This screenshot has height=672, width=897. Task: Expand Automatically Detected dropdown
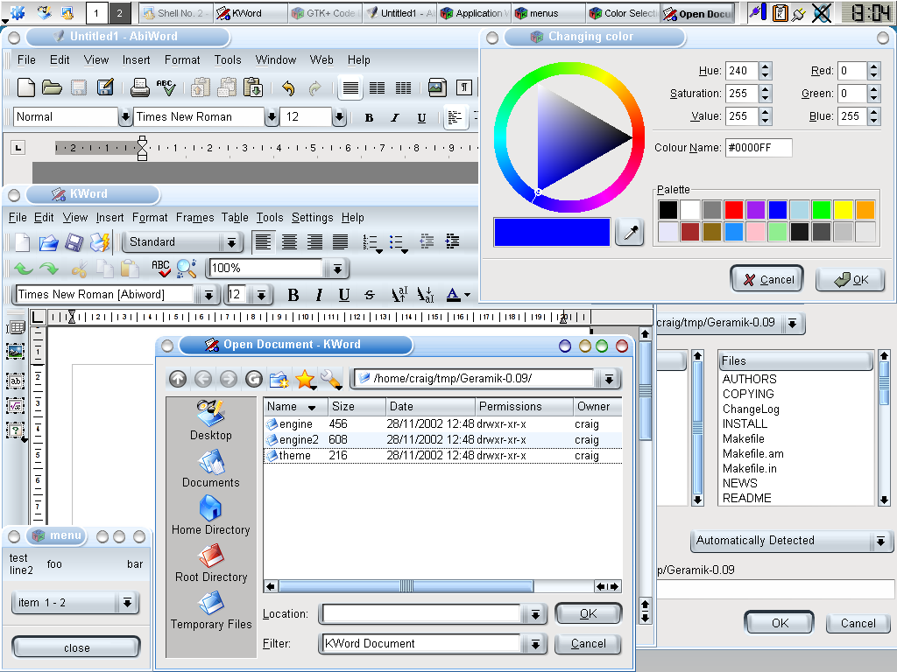click(x=881, y=541)
